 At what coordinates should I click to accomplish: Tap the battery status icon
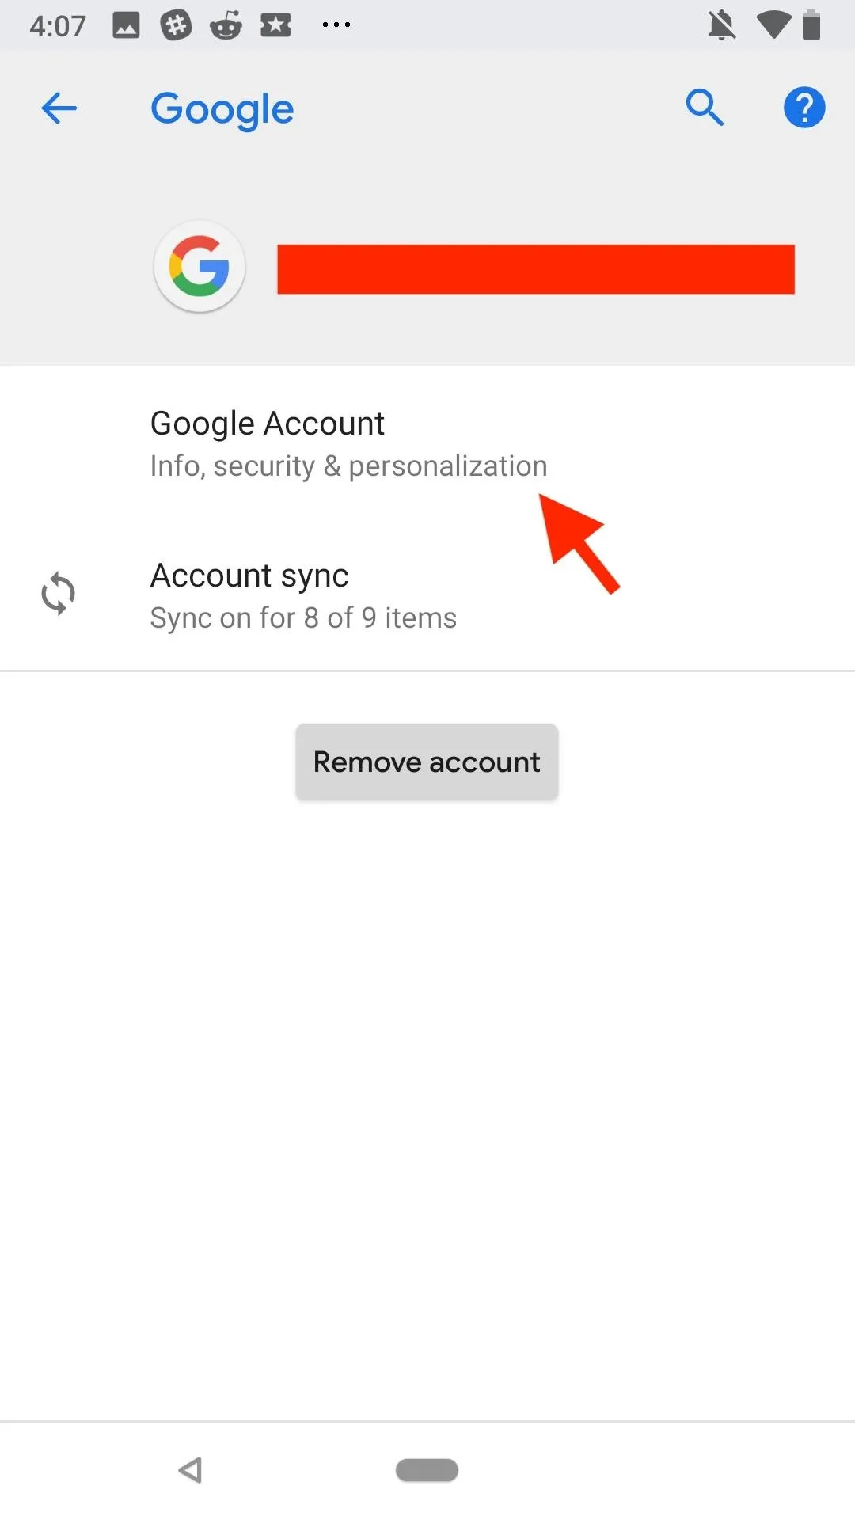click(811, 25)
